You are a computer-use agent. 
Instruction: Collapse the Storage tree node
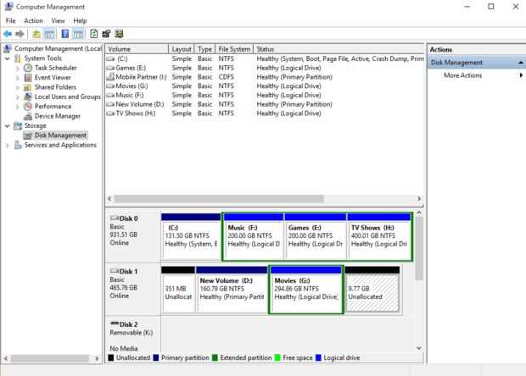(8, 126)
